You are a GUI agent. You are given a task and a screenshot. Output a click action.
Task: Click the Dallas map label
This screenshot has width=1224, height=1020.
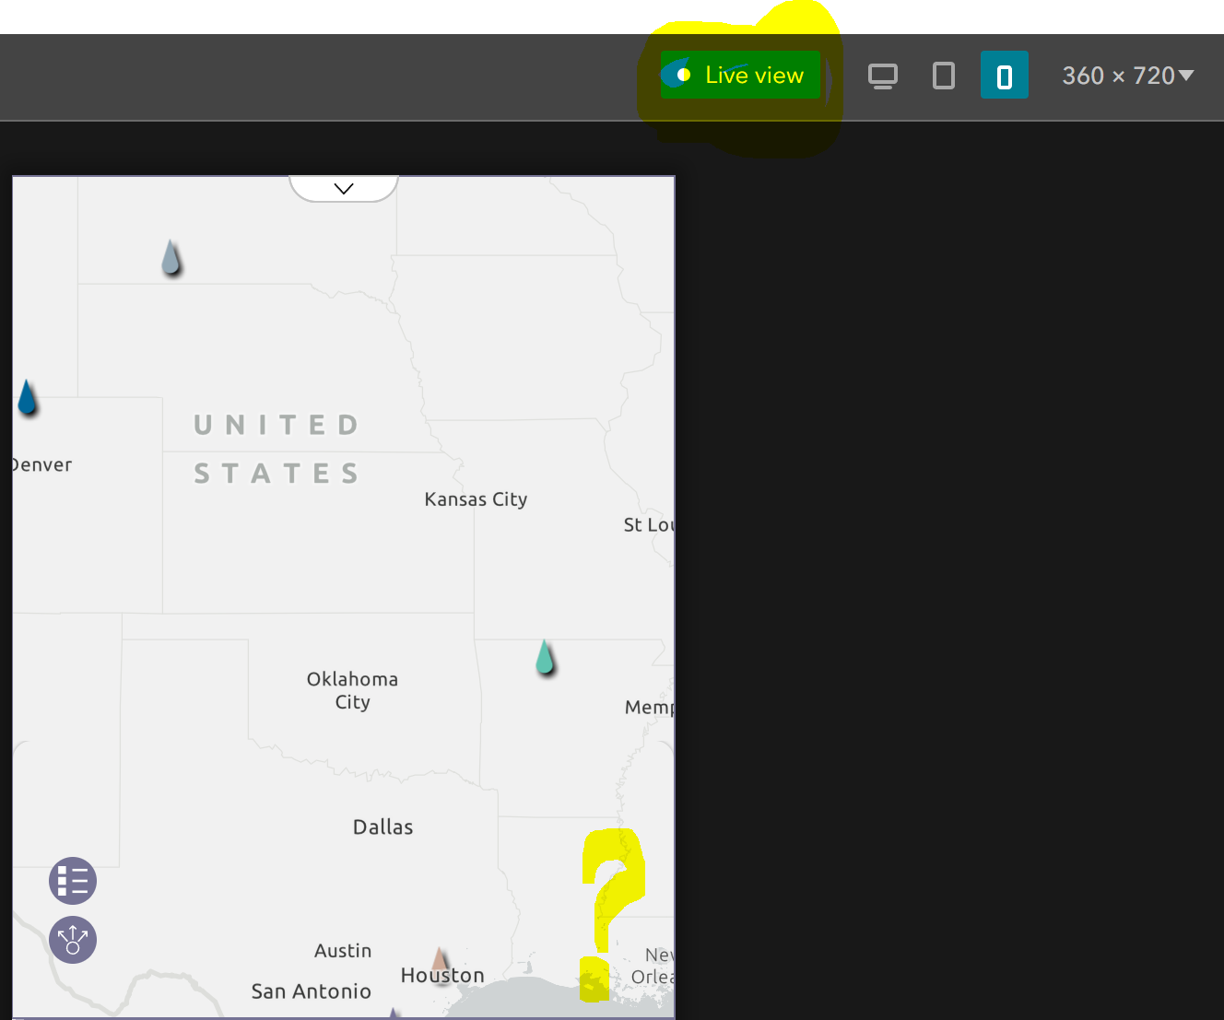coord(382,827)
